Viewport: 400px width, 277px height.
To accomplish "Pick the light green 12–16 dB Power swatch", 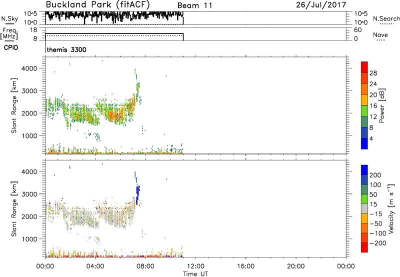I will (364, 110).
